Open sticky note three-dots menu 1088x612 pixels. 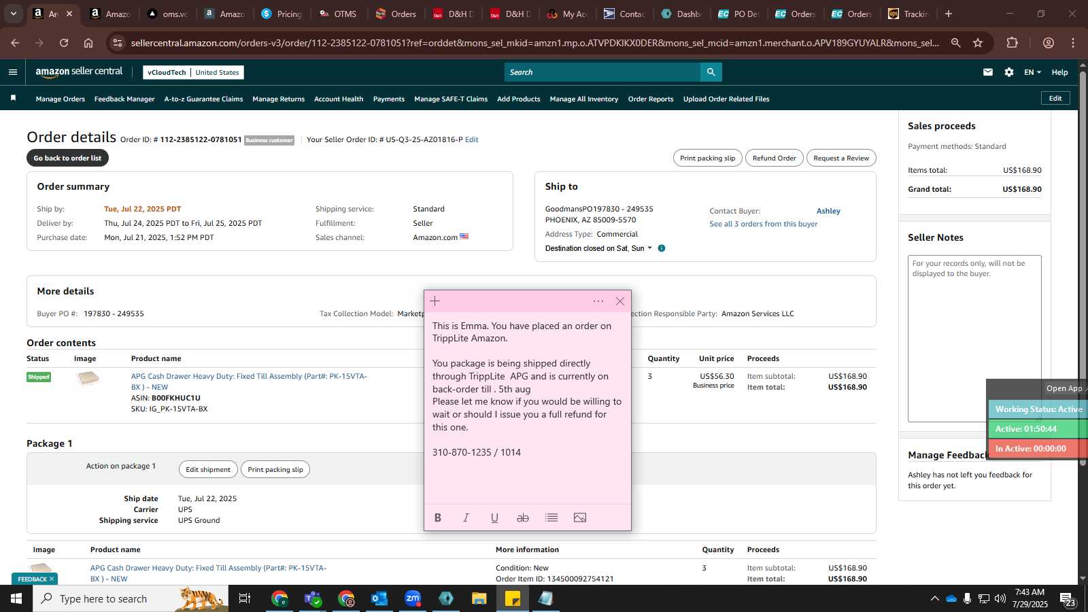coord(598,301)
